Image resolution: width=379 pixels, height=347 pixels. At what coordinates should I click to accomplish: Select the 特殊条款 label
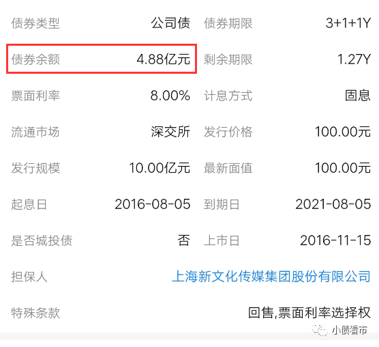tap(35, 313)
